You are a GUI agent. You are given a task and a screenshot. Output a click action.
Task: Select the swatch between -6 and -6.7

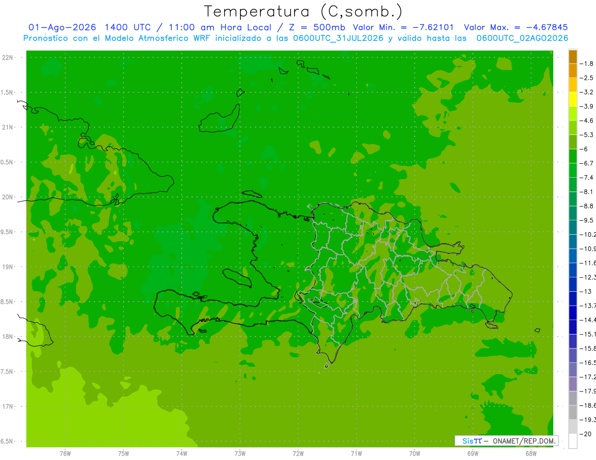click(573, 156)
